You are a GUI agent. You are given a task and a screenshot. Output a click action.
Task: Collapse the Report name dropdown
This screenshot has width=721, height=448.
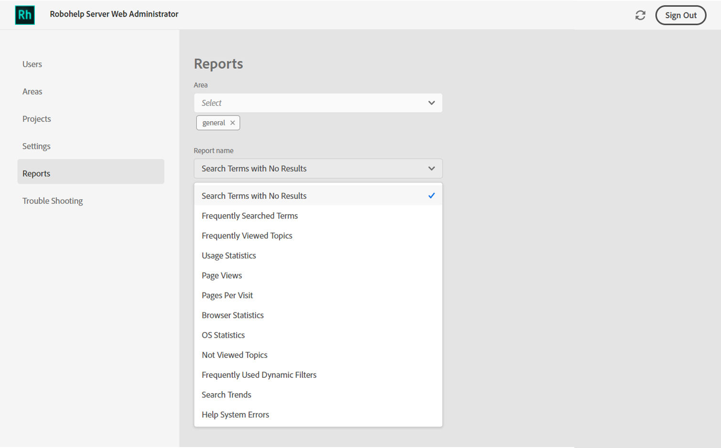[x=318, y=168]
